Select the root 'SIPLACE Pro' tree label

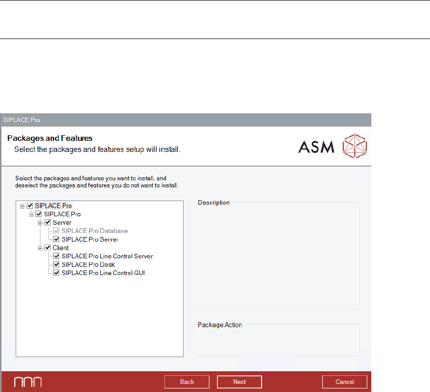pyautogui.click(x=53, y=206)
